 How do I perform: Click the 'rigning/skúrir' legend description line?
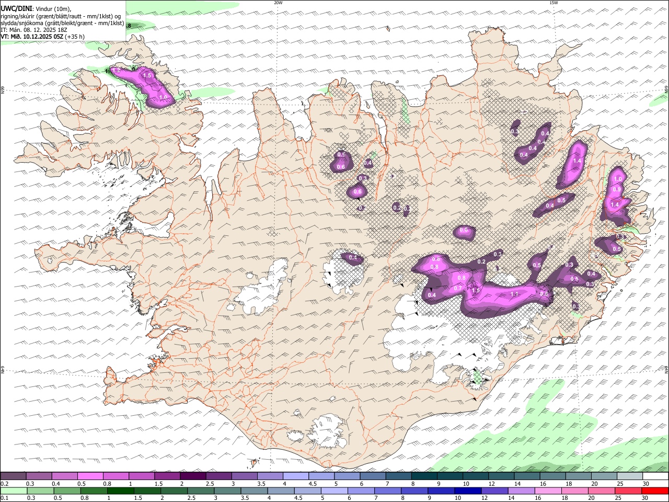point(61,16)
